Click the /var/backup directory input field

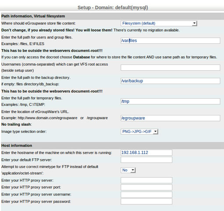click(170, 81)
